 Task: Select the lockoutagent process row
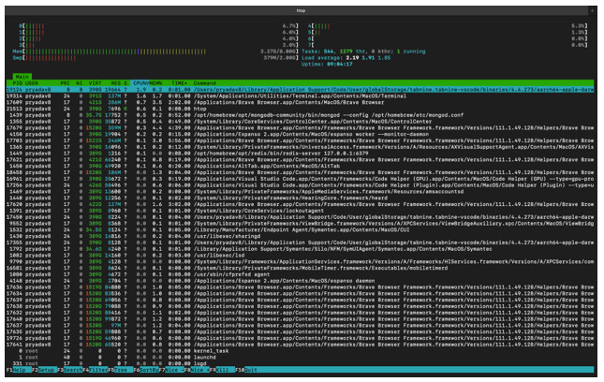click(x=300, y=211)
